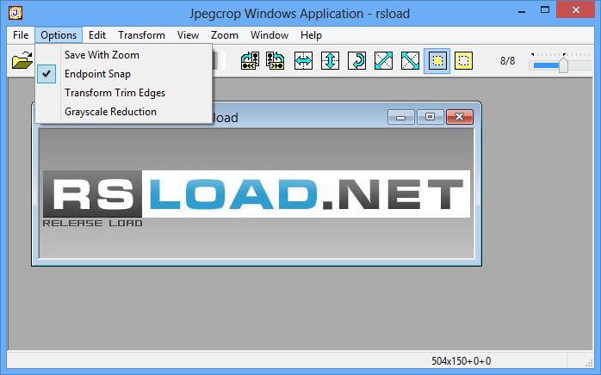Click the rotate 180 degrees icon

356,61
